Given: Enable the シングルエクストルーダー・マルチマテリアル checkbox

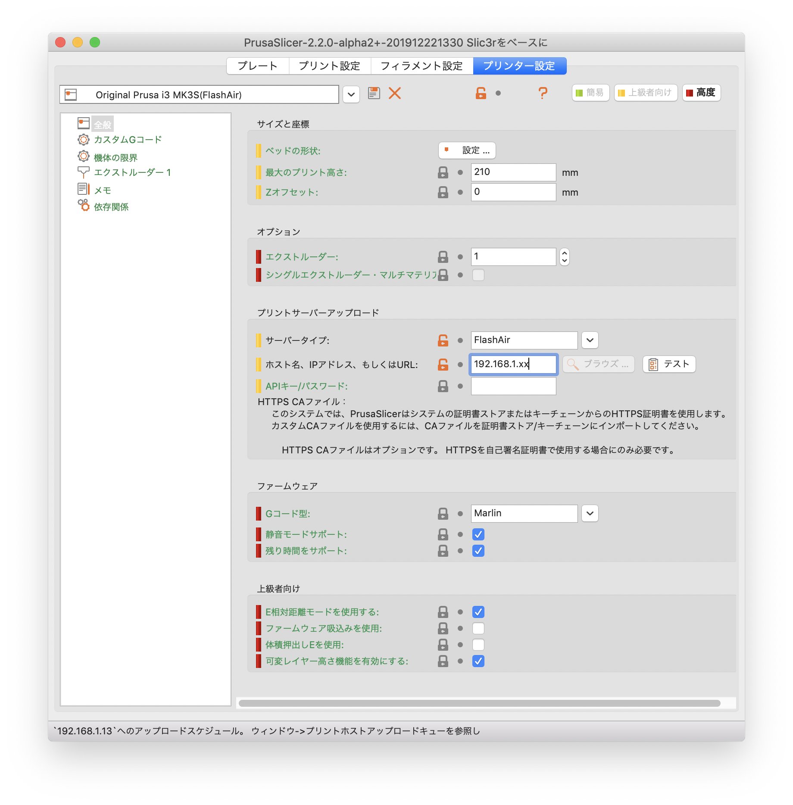Looking at the screenshot, I should (x=478, y=275).
